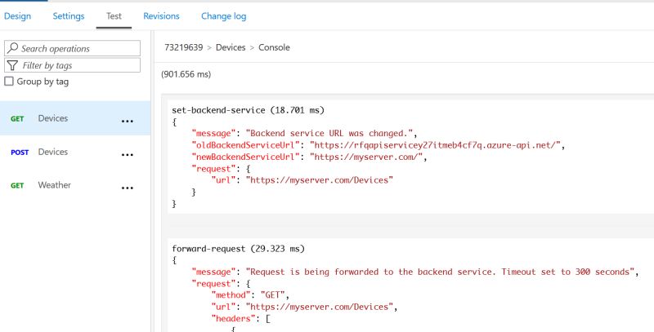Click the Filter by tags field
Image resolution: width=654 pixels, height=332 pixels.
click(x=72, y=65)
